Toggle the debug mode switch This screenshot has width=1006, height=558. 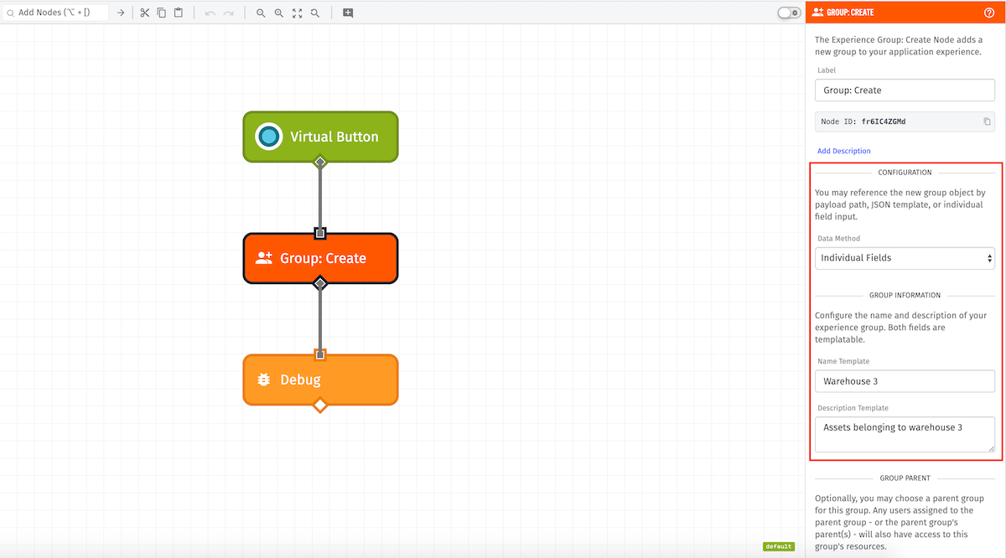point(789,13)
